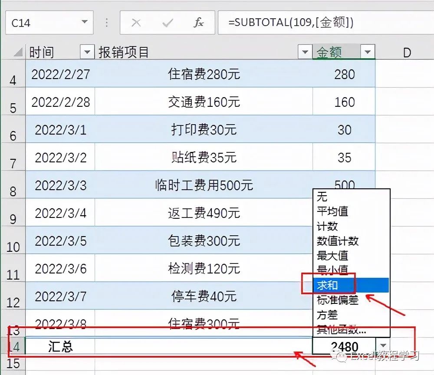Click the cell 住宿费280元
This screenshot has height=375, width=434.
click(x=204, y=74)
